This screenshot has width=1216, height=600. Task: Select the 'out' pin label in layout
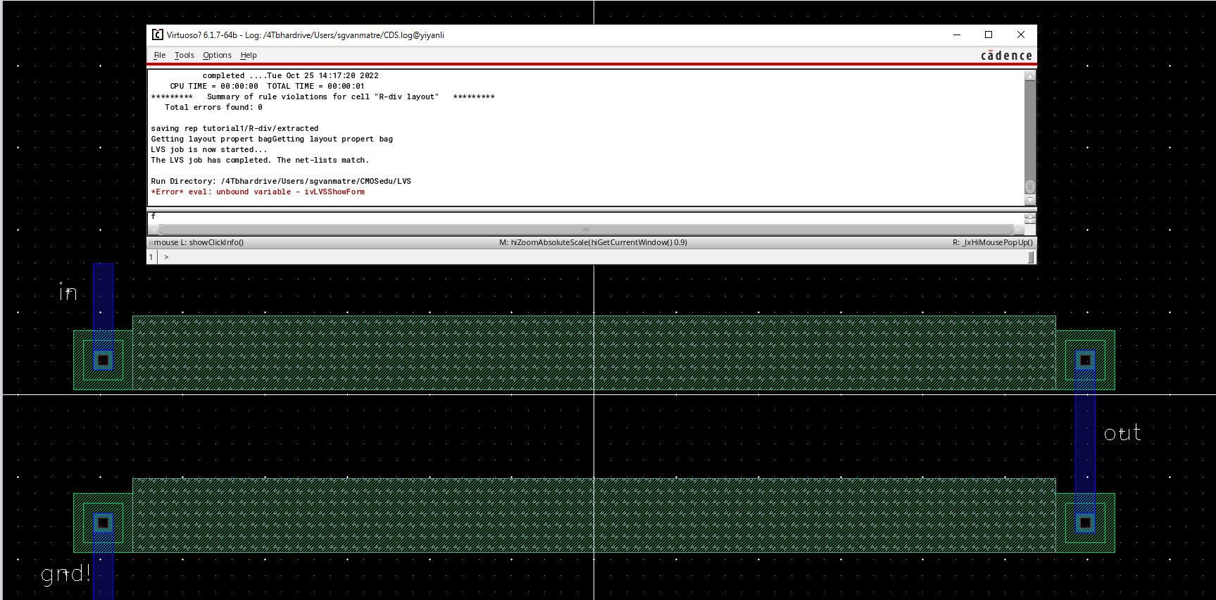(1122, 432)
